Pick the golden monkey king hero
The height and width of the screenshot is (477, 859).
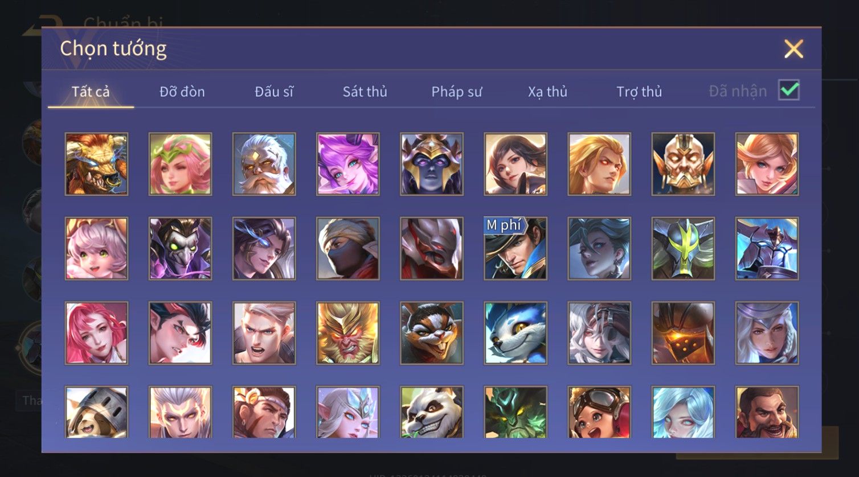348,333
